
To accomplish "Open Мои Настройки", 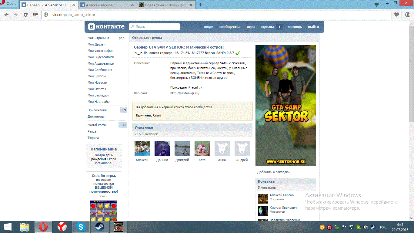I will (99, 102).
